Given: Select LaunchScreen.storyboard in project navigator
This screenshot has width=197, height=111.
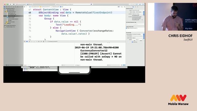Looking at the screenshot, I should point(13,19).
